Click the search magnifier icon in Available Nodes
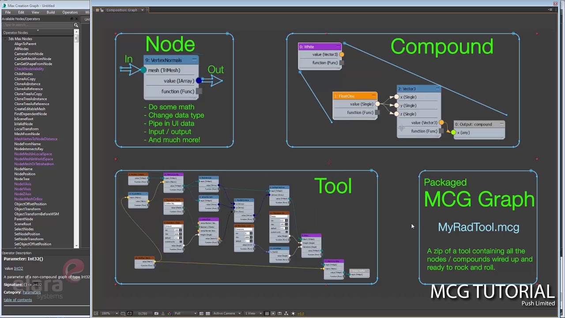This screenshot has width=565, height=318. tap(76, 25)
